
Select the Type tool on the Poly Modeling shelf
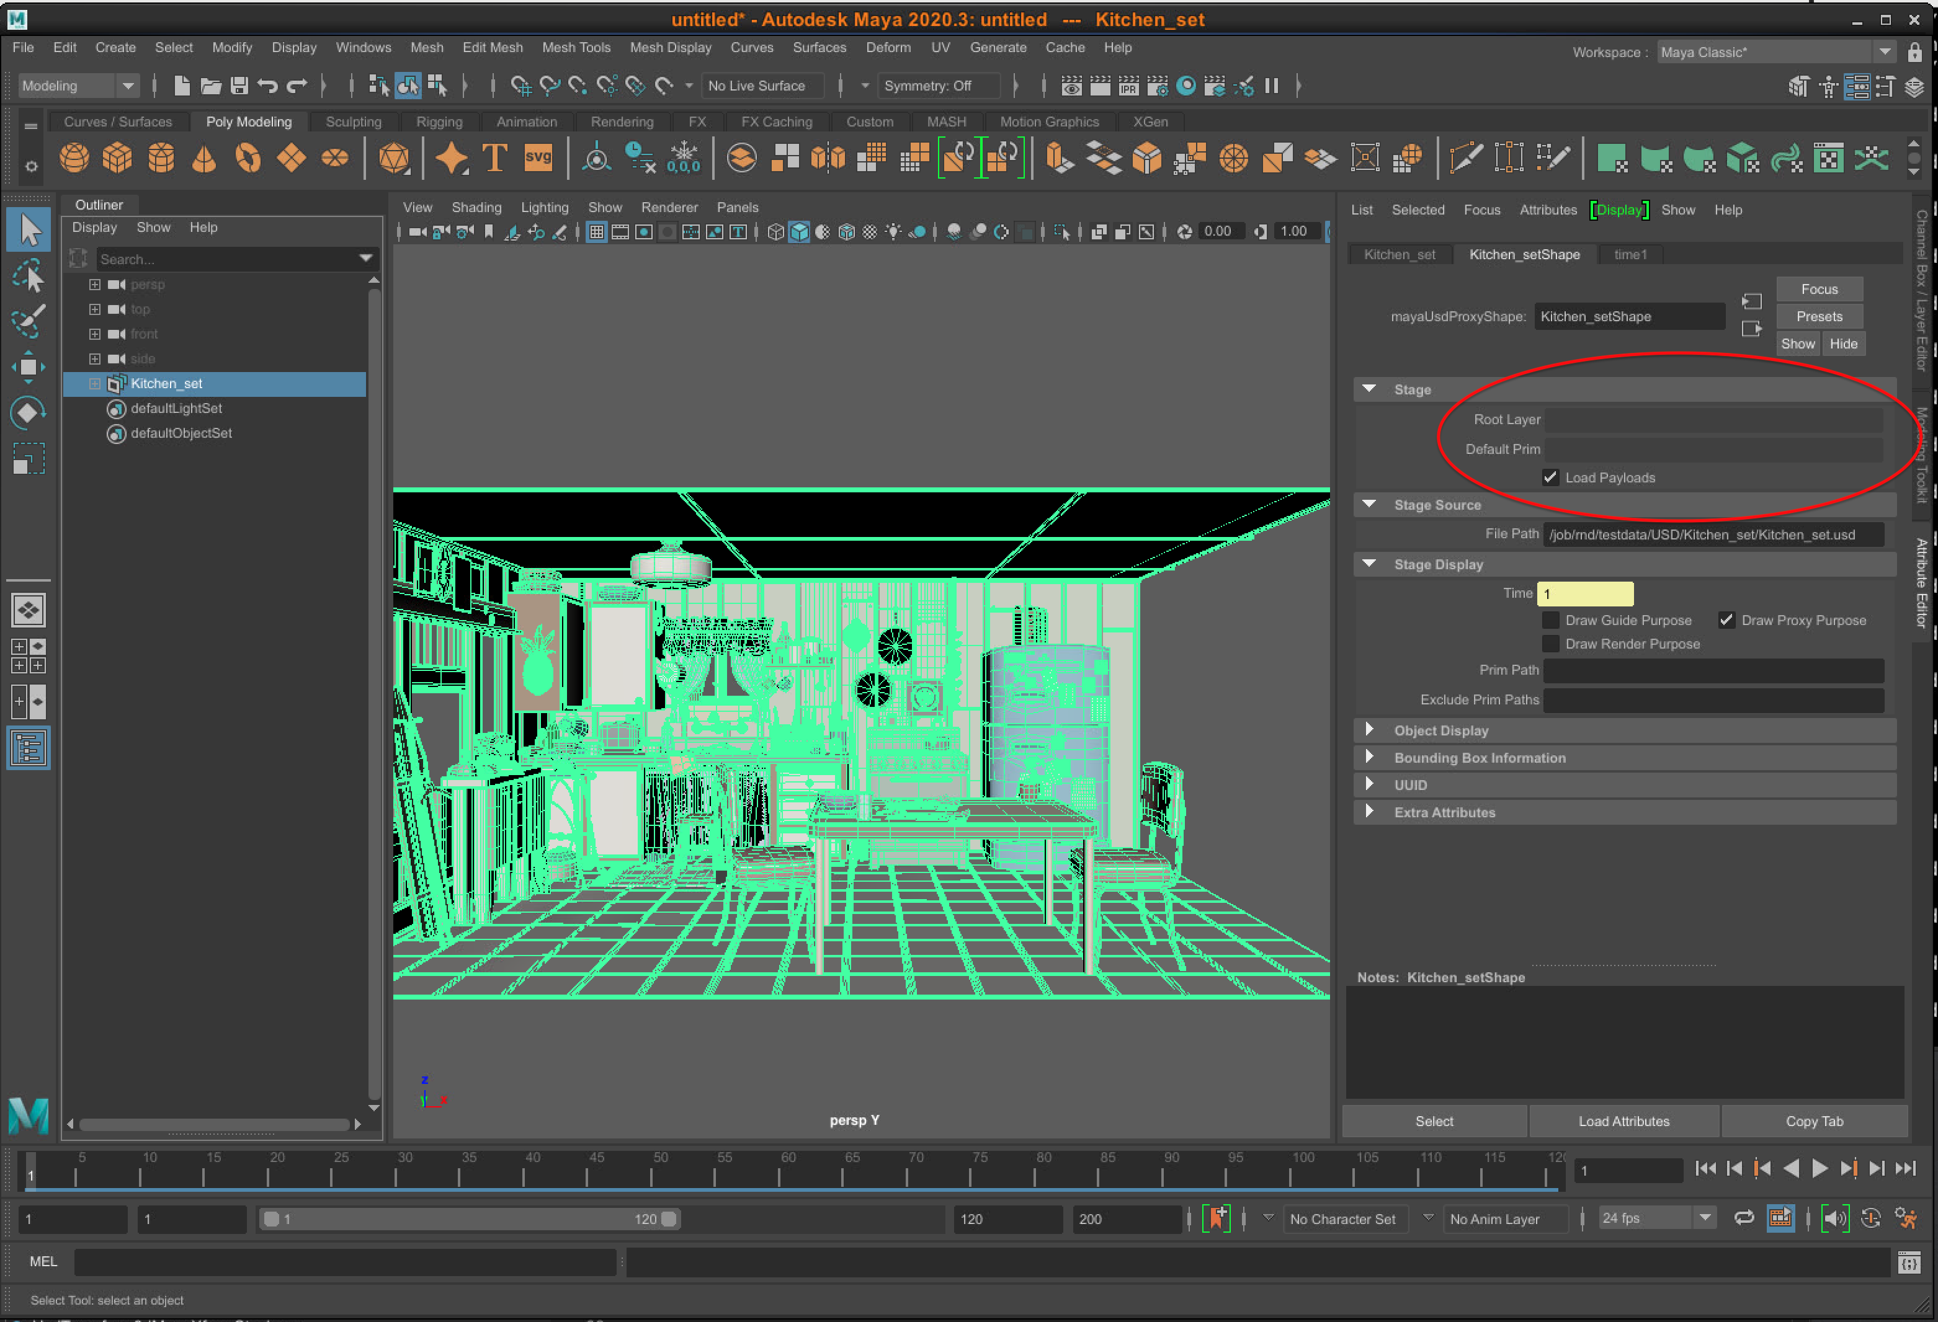point(495,157)
